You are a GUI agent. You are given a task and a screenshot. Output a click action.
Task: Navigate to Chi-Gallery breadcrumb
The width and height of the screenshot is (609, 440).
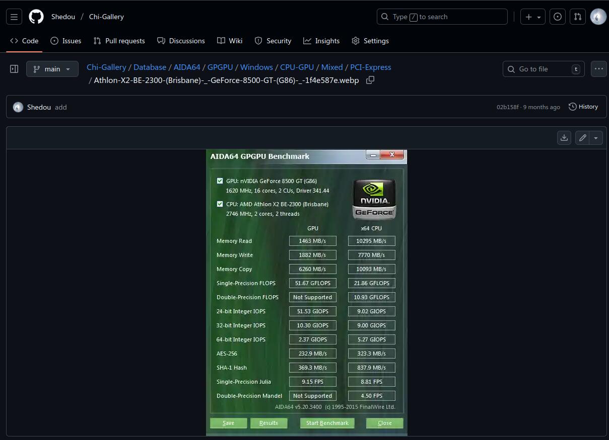pyautogui.click(x=106, y=67)
